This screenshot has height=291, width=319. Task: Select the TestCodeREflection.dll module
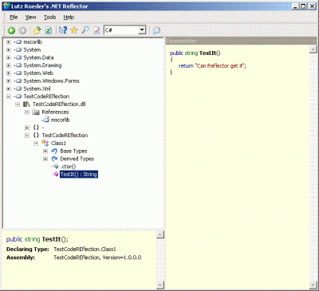click(x=59, y=104)
